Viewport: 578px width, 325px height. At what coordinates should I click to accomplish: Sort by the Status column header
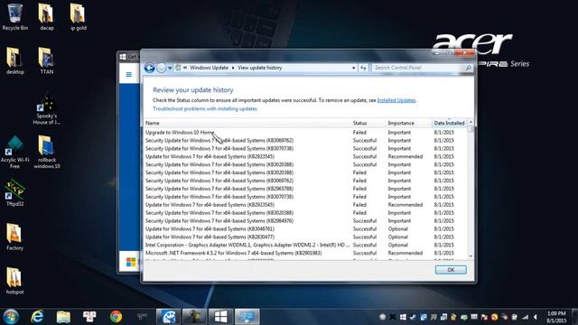pyautogui.click(x=368, y=123)
